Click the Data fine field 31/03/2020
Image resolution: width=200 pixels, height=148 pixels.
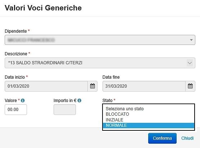point(144,86)
